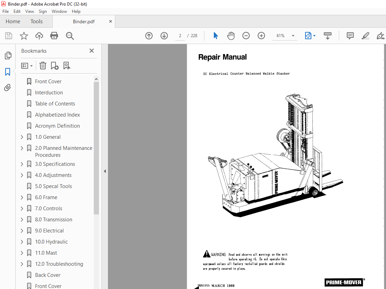The width and height of the screenshot is (386, 289).
Task: Expand the 4.0 Adjustments bookmark
Action: [22, 175]
